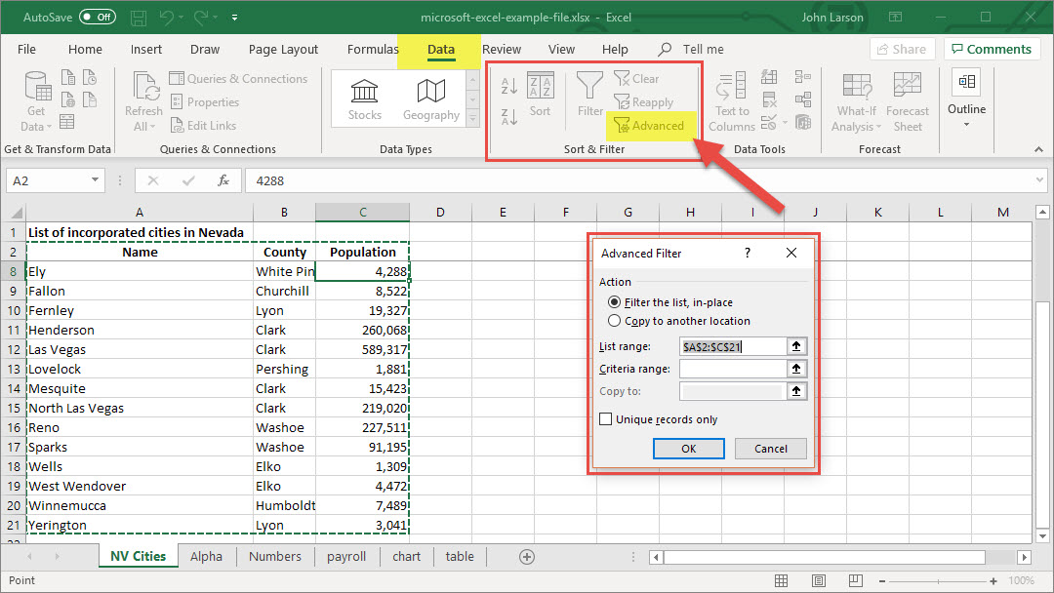Click the Text to Columns icon

pyautogui.click(x=732, y=87)
